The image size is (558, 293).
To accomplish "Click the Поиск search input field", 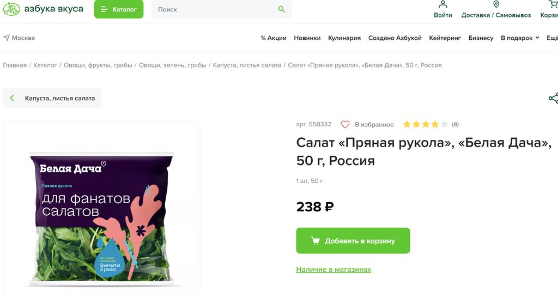I will (x=215, y=9).
